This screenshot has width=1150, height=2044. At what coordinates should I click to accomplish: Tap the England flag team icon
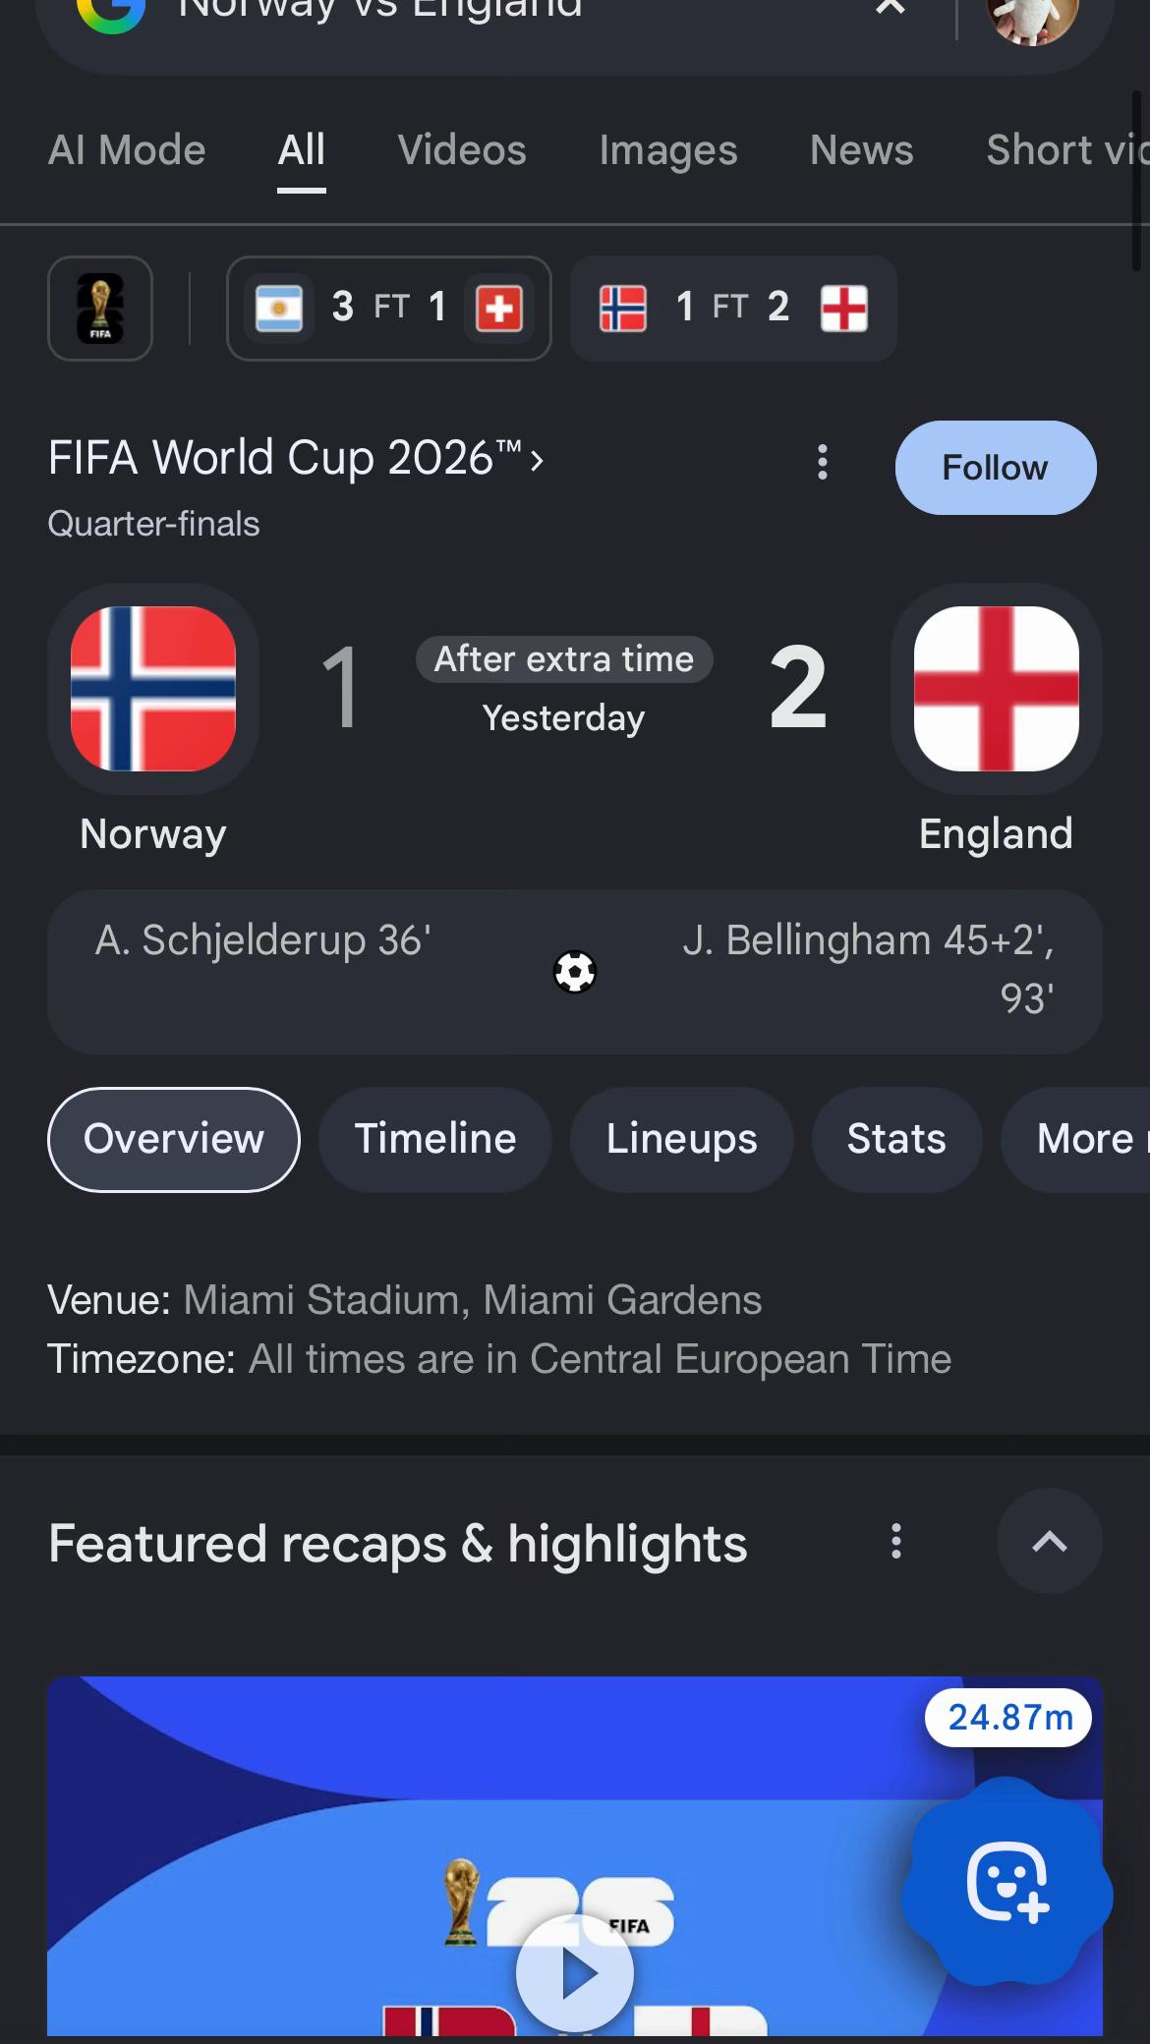(996, 689)
